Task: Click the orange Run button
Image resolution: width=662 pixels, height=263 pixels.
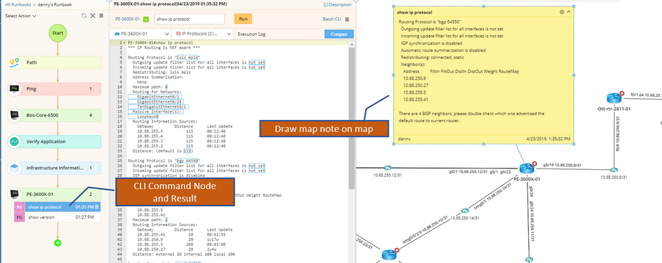Action: (243, 19)
